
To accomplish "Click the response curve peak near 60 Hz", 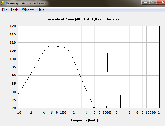I will click(52, 46).
